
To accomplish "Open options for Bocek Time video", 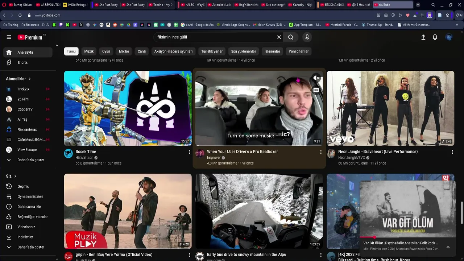I will (189, 152).
